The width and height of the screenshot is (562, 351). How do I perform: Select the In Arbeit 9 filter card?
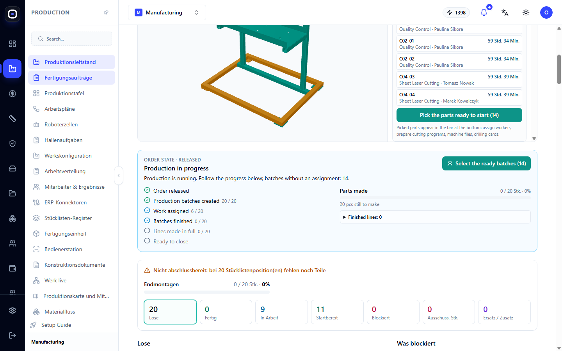point(281,312)
